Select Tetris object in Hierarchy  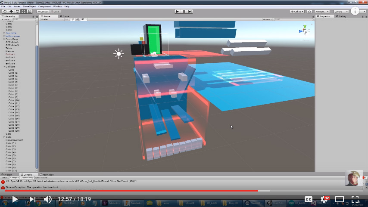coord(9,48)
